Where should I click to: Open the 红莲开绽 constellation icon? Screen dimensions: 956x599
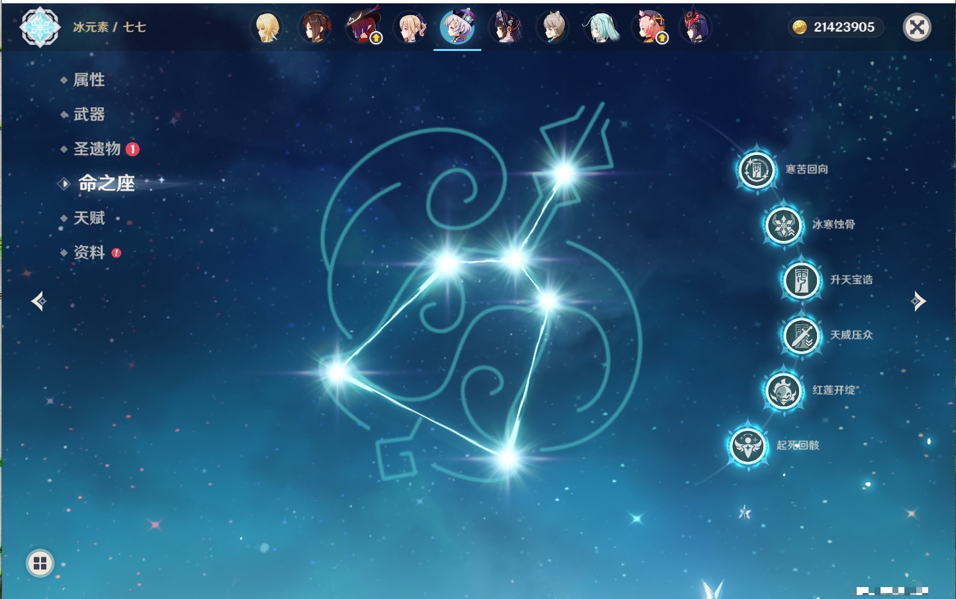[x=783, y=391]
